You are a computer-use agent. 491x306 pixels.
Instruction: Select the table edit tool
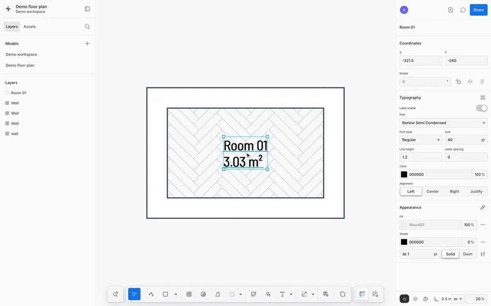coord(326,294)
